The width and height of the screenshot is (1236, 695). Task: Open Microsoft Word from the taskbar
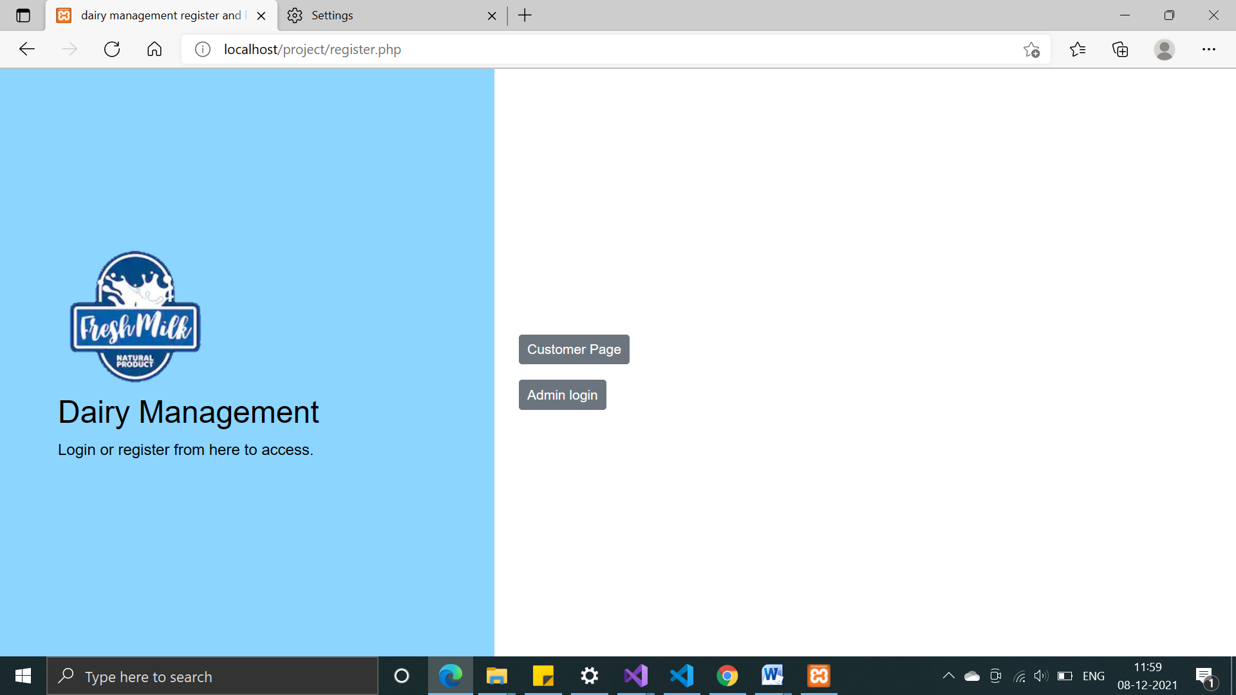coord(772,676)
